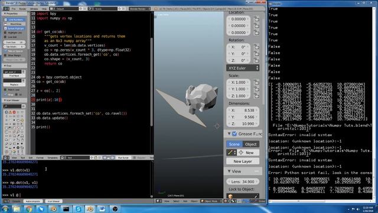
Task: Open the Render menu
Action: coord(22,9)
